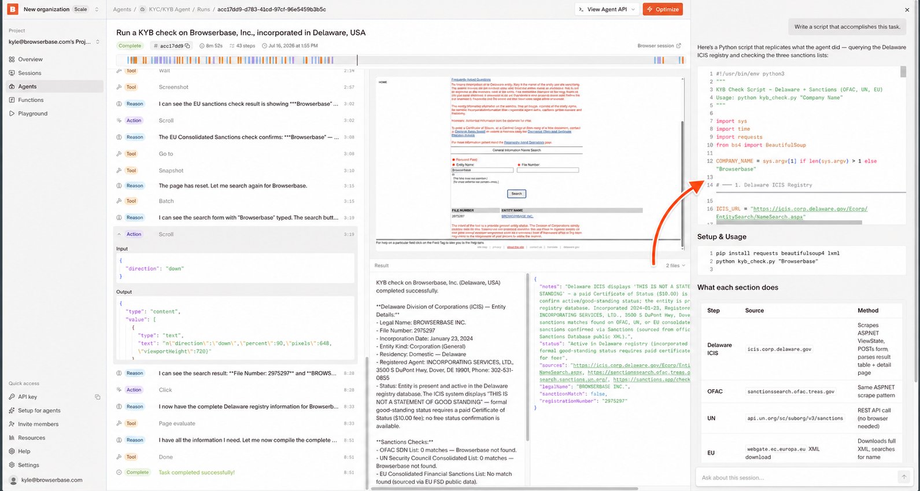Send the chat message with the arrow icon
The image size is (920, 491).
903,477
